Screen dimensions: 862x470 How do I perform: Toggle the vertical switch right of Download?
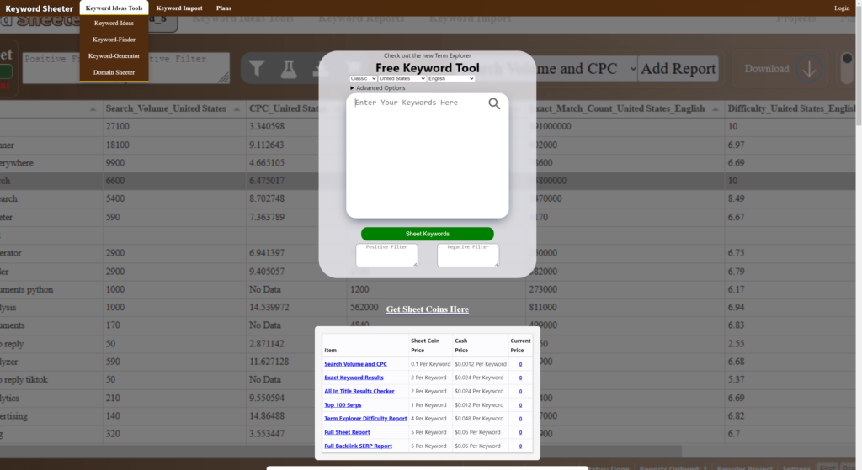(847, 68)
